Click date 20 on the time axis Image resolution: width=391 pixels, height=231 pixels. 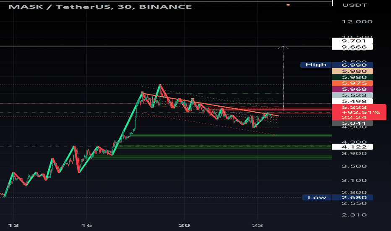[184, 226]
